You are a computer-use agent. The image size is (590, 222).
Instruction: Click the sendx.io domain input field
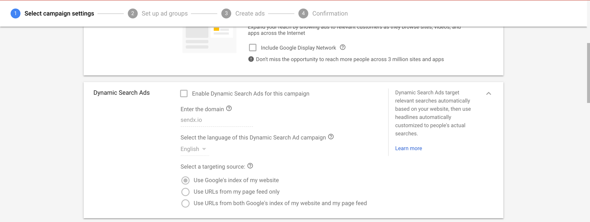coord(217,120)
